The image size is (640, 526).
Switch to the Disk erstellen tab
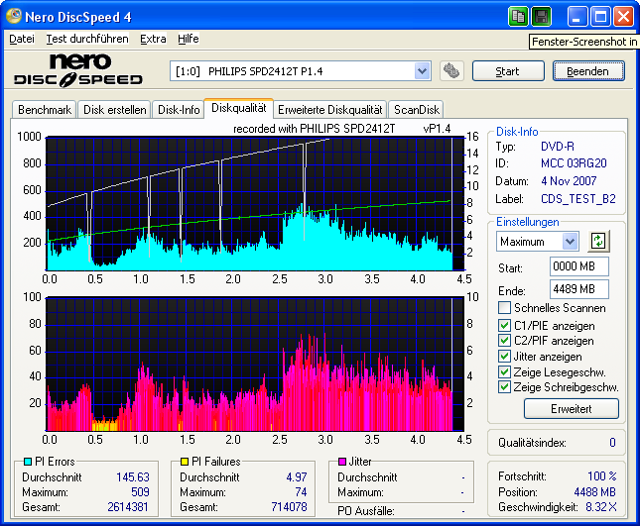115,110
